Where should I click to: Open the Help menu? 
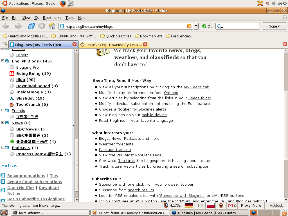(82, 18)
